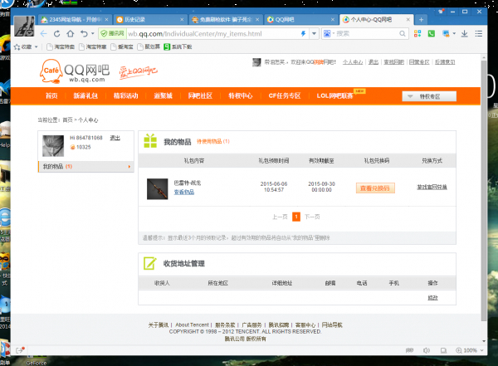Open the 精彩活动 navigation item
The image size is (498, 366).
(126, 96)
